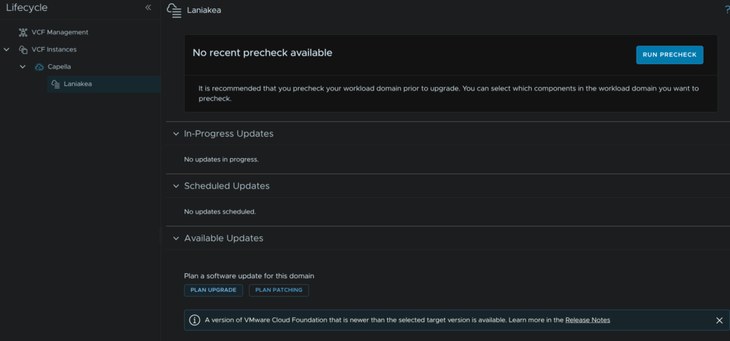This screenshot has height=341, width=730.
Task: Click the VCF Management node icon
Action: [24, 32]
